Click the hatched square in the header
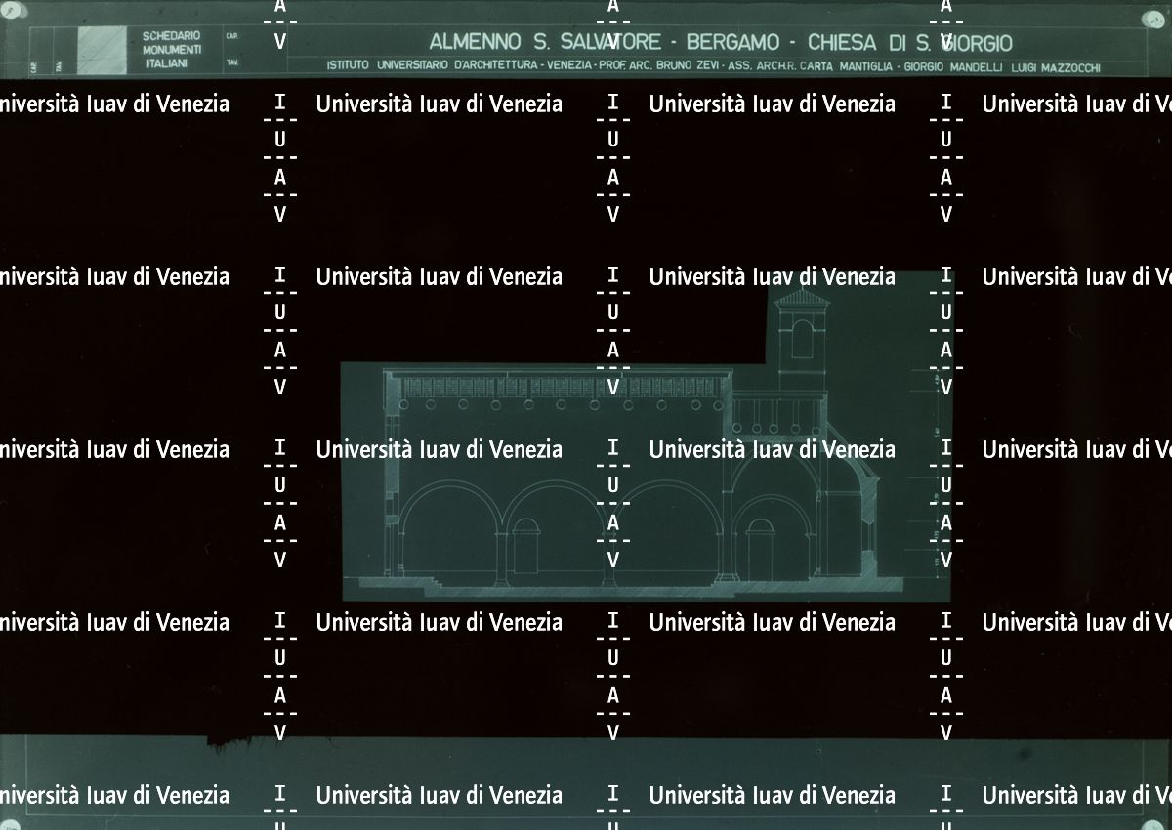Viewport: 1172px width, 830px height. 102,49
